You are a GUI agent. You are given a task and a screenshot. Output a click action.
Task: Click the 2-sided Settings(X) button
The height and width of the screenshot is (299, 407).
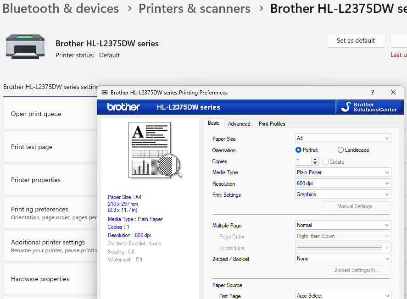tap(357, 270)
